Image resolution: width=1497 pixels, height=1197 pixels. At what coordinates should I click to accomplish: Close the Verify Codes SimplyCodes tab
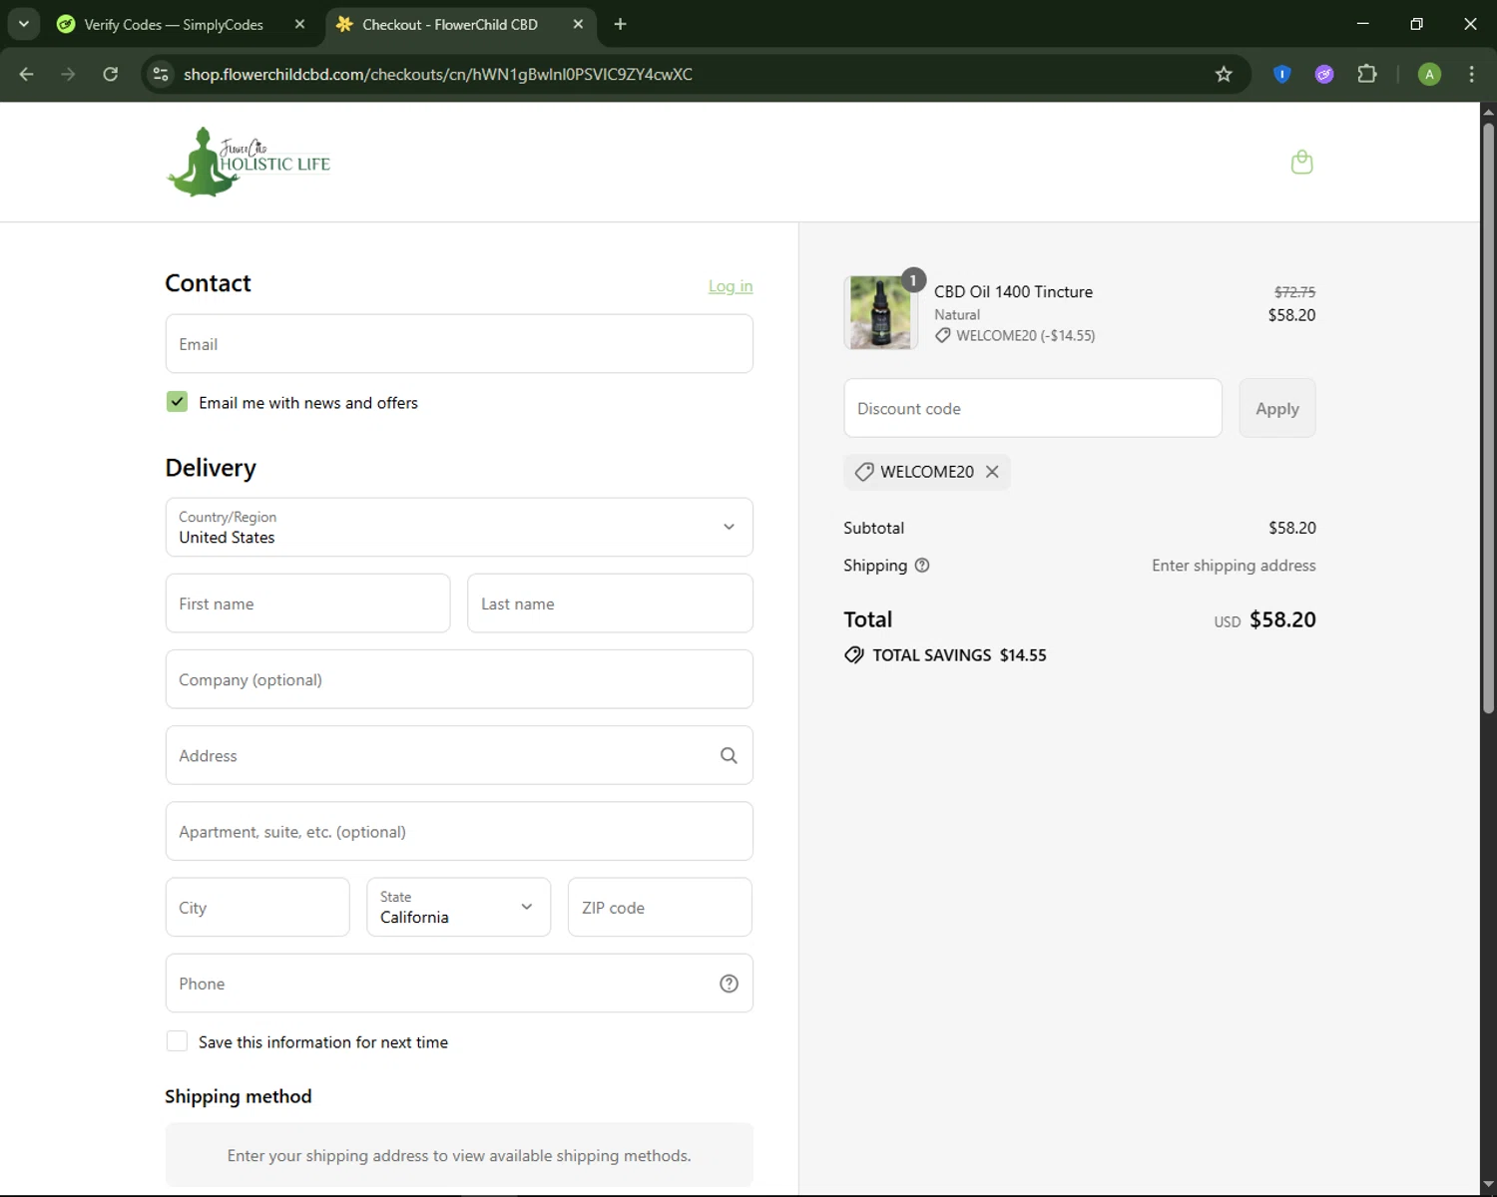[x=299, y=24]
